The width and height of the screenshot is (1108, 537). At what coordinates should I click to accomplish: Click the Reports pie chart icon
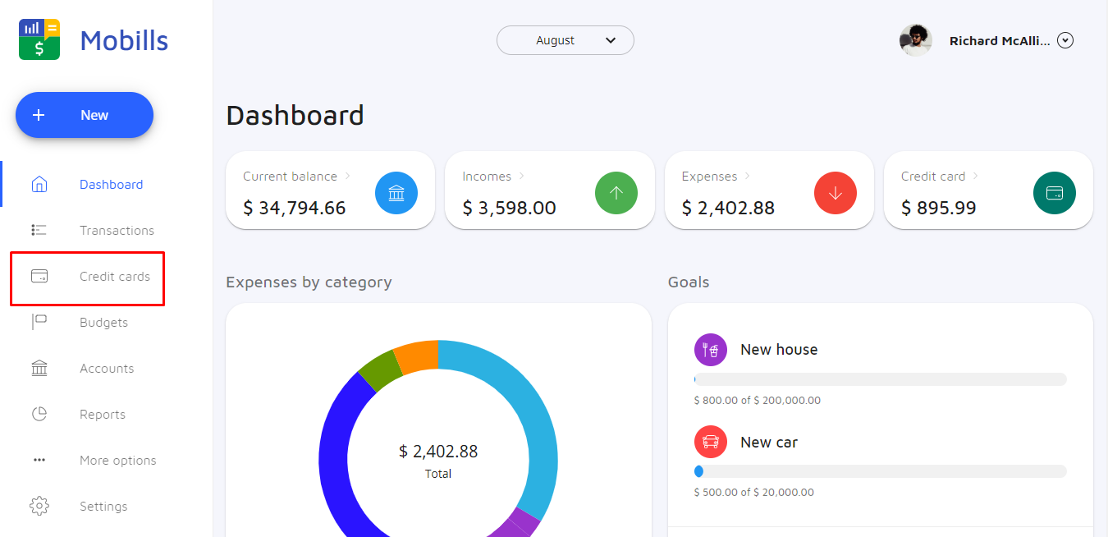tap(39, 414)
